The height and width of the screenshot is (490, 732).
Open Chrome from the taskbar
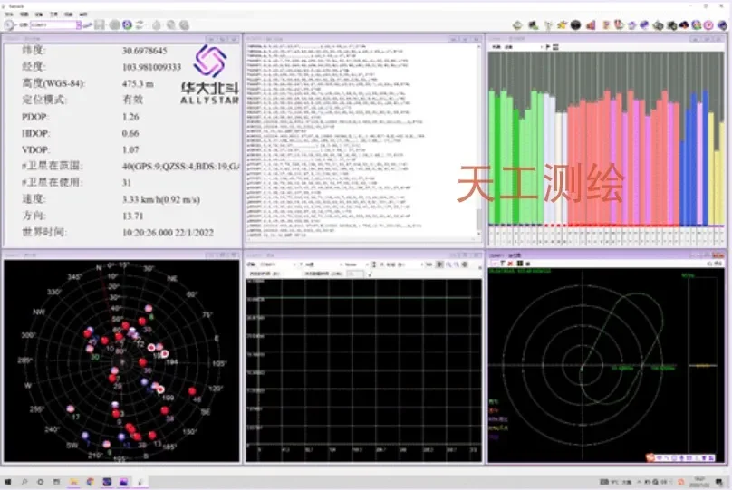tap(90, 482)
